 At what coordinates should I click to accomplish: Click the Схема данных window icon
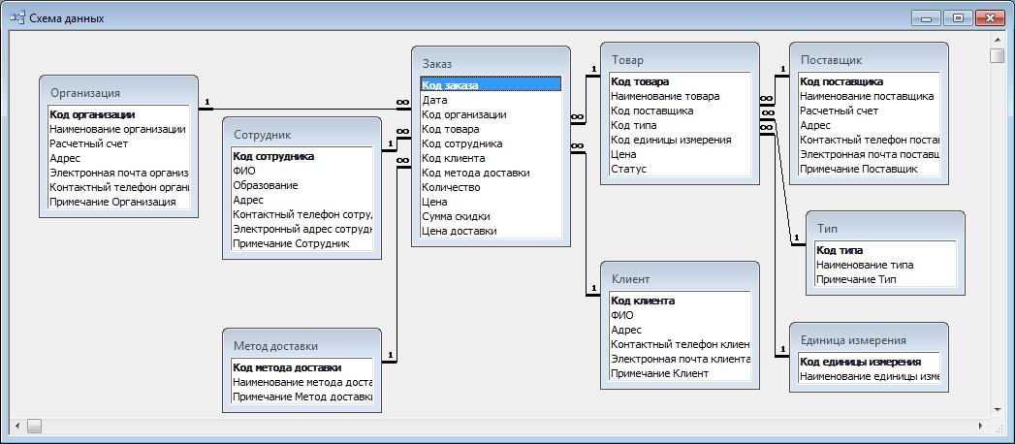pos(17,17)
